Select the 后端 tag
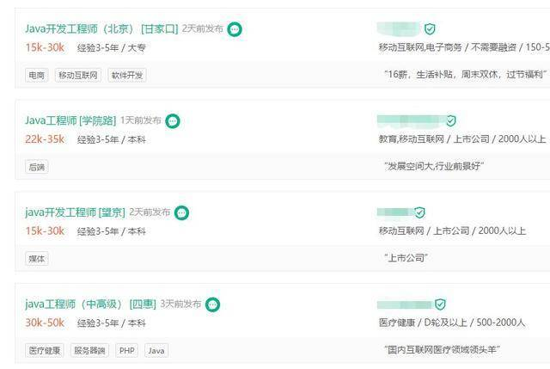Screen dimensions: 550x369 click(36, 167)
